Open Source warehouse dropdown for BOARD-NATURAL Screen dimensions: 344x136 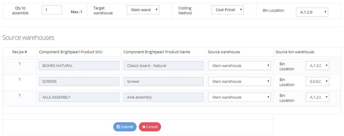(239, 66)
